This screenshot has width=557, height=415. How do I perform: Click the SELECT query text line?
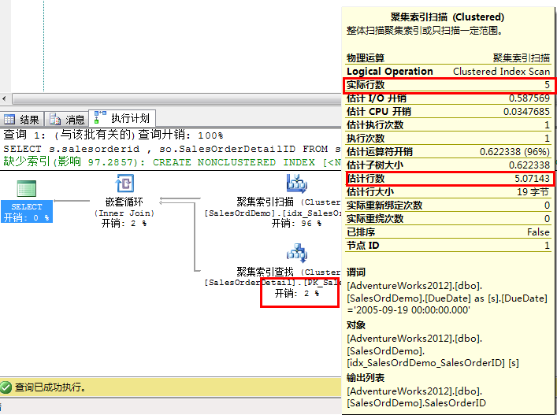[172, 149]
